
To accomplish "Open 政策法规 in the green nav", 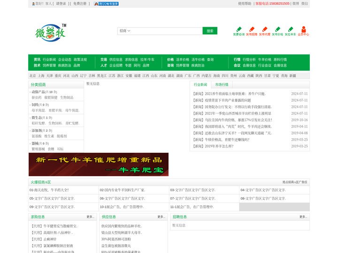I will pos(80,60).
